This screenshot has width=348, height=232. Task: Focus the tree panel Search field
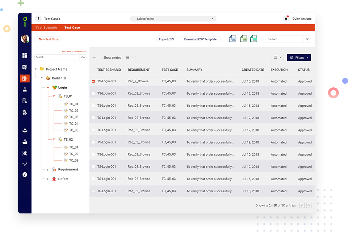click(57, 57)
